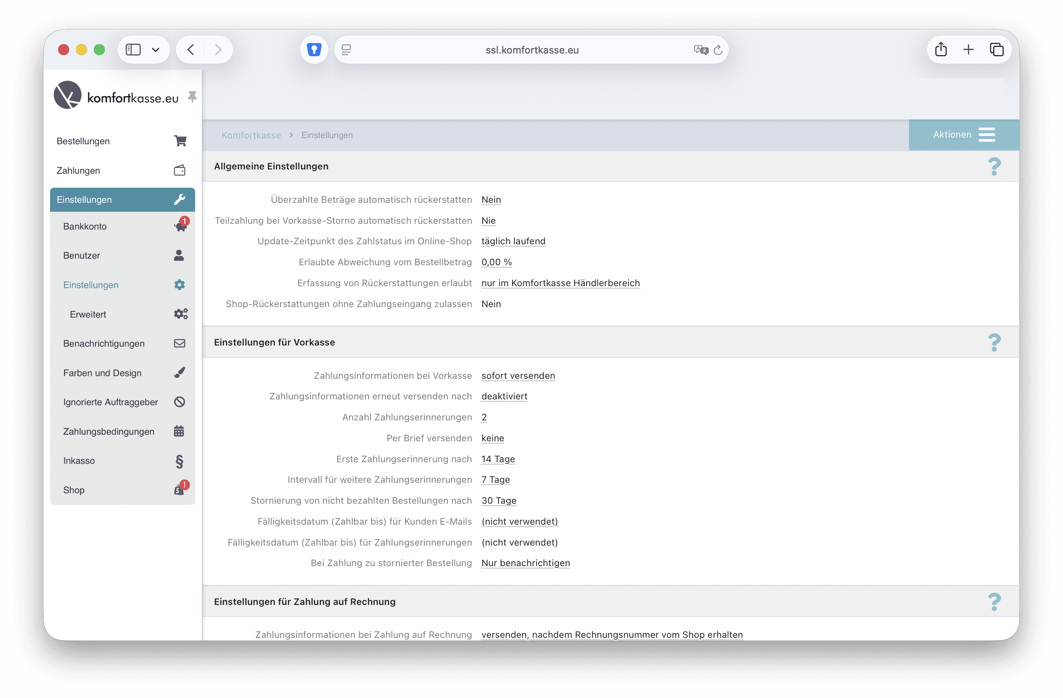Edit 'keine' for Per Brief versenden
This screenshot has width=1063, height=698.
click(493, 438)
